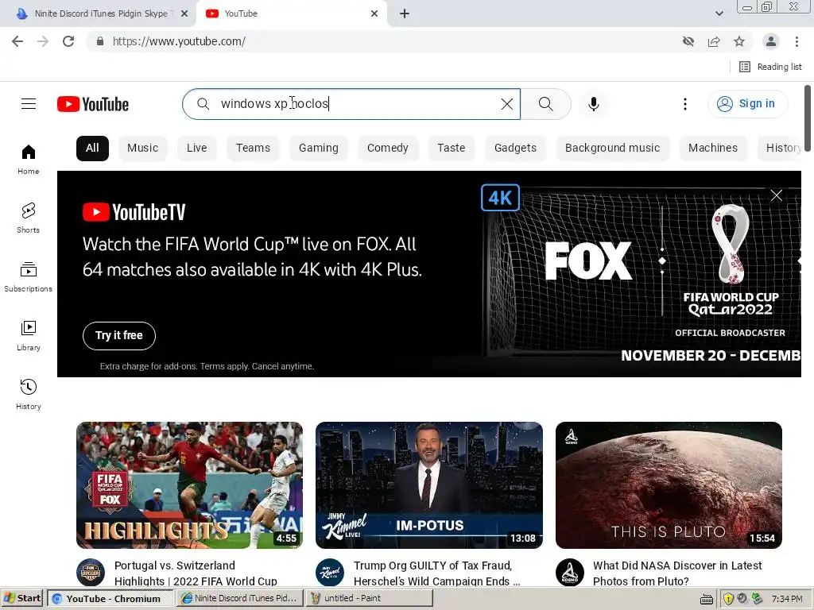This screenshot has width=814, height=610.
Task: Go to YouTube home via logo
Action: 93,104
